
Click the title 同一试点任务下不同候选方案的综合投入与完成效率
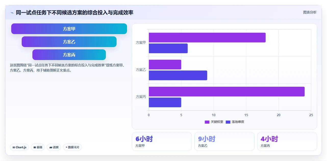pos(74,12)
